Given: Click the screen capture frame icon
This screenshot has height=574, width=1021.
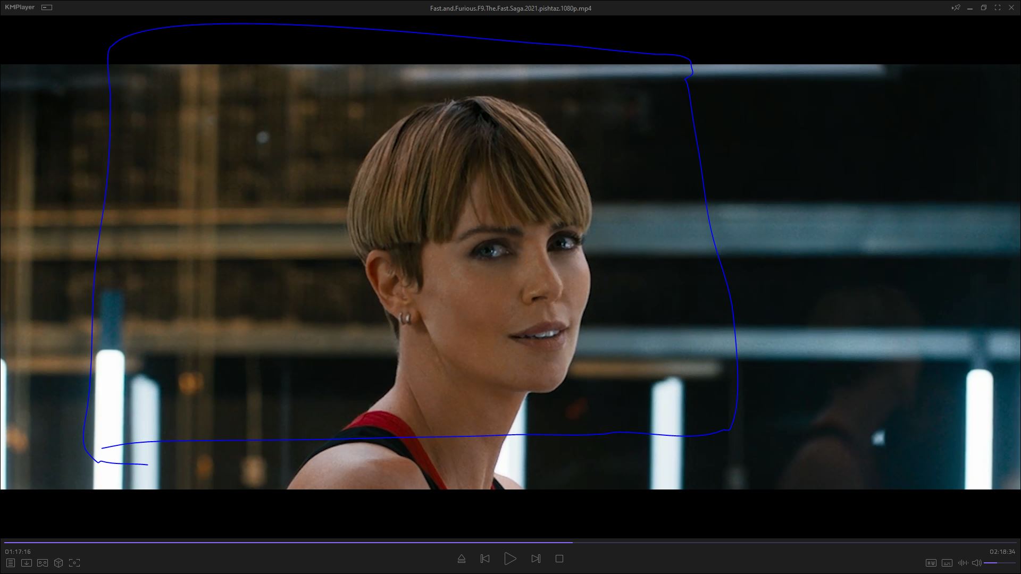Looking at the screenshot, I should 74,563.
